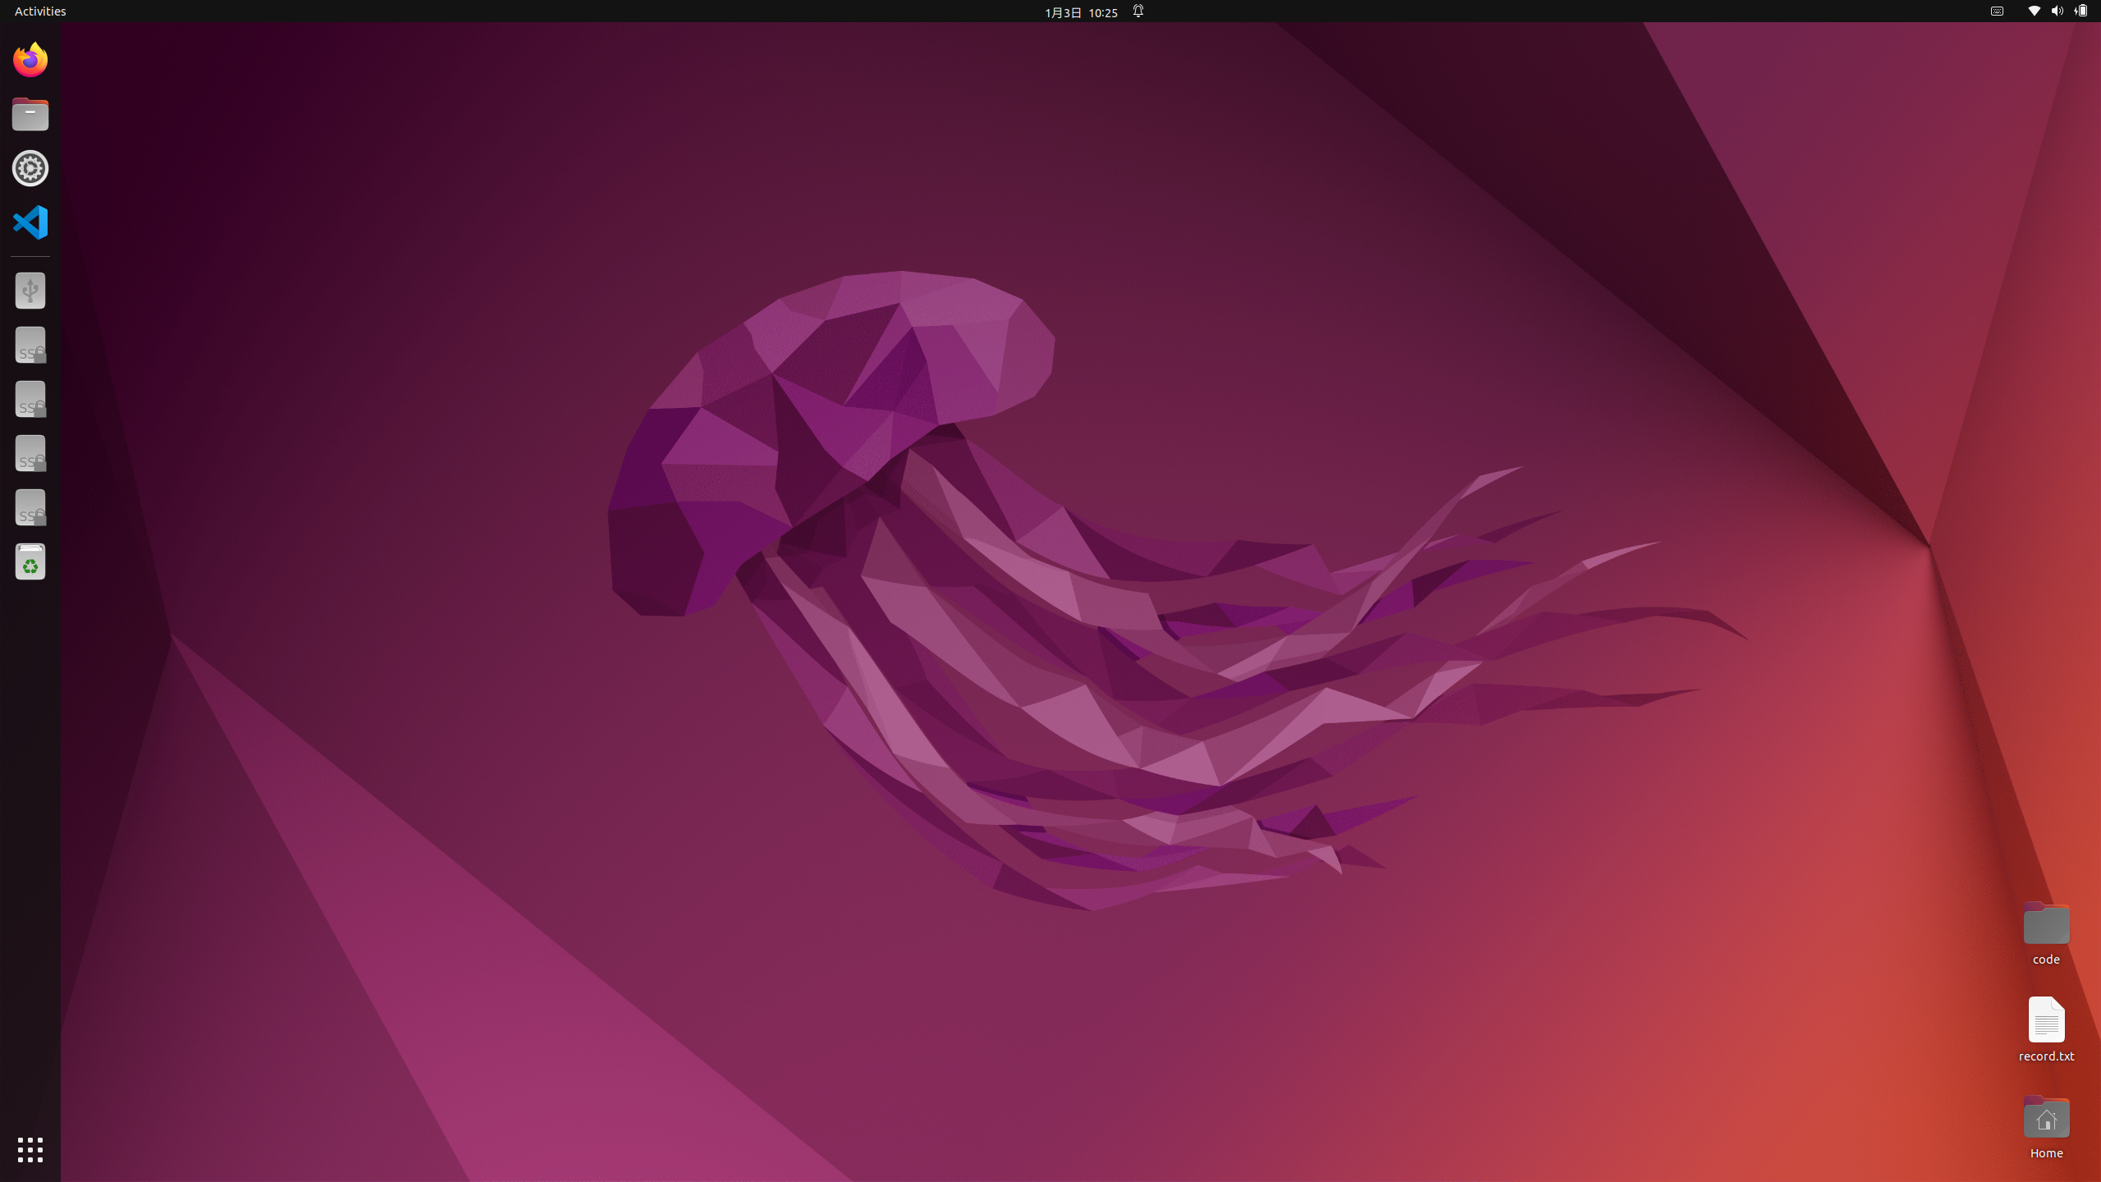Screen dimensions: 2101x1182
Task: Select the Home folder desktop icon
Action: click(2046, 1119)
